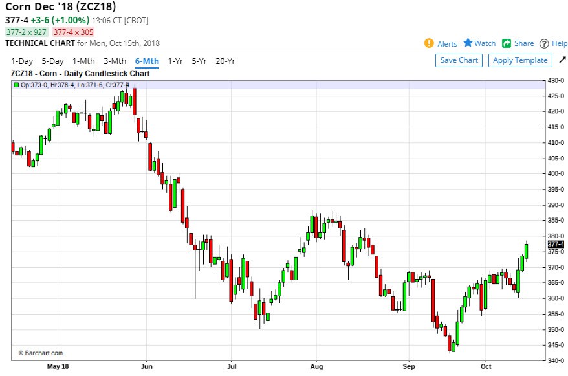Click the Aug label on date axis
This screenshot has height=376, width=568.
(316, 366)
